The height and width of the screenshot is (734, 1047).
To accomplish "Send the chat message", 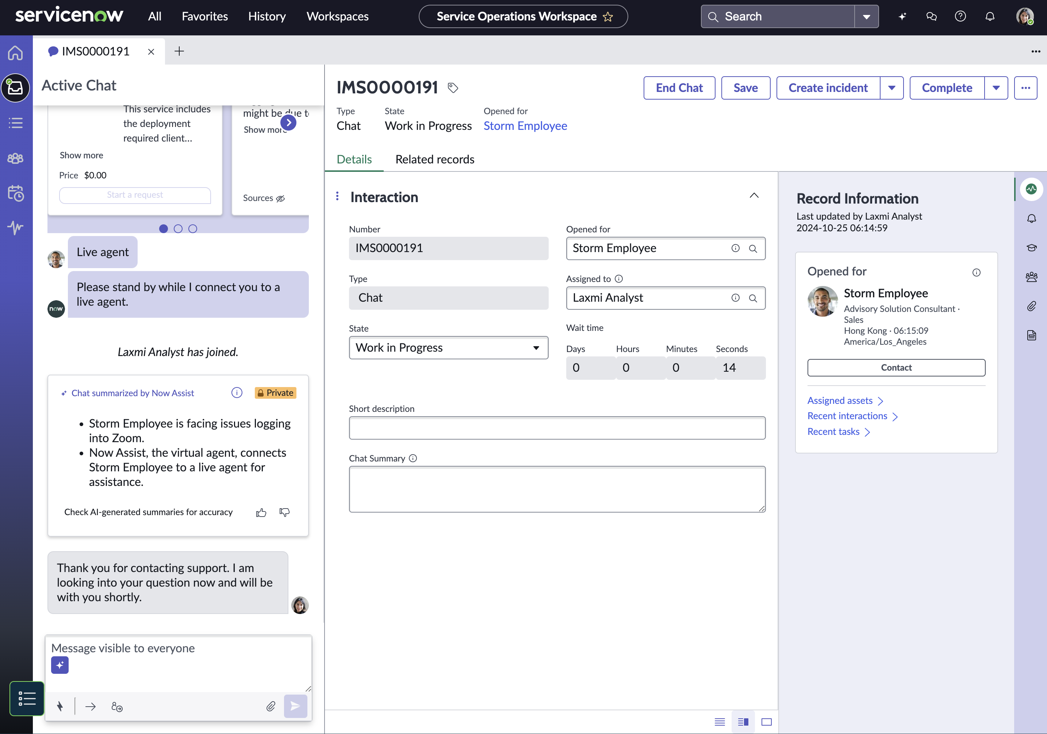I will [x=295, y=706].
